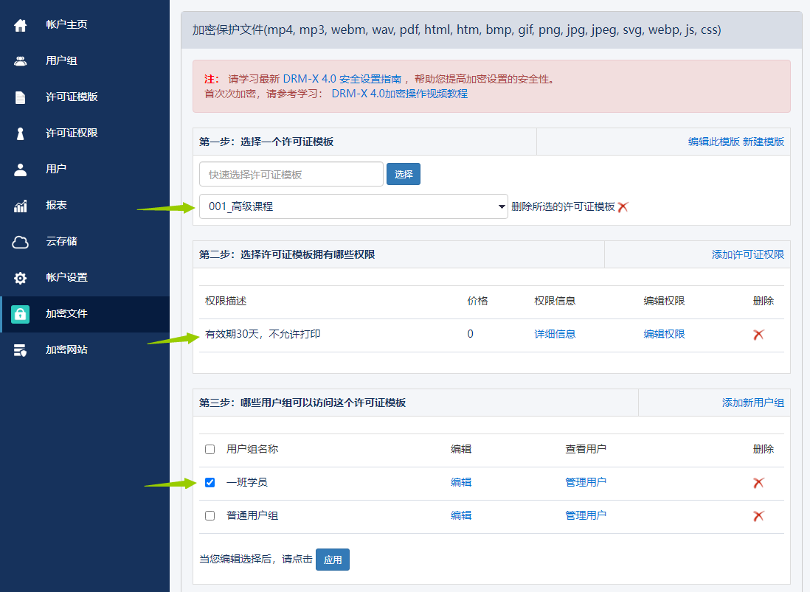Open the 加密网站 sidebar menu item
Screen dimensions: 810x592
tap(66, 349)
